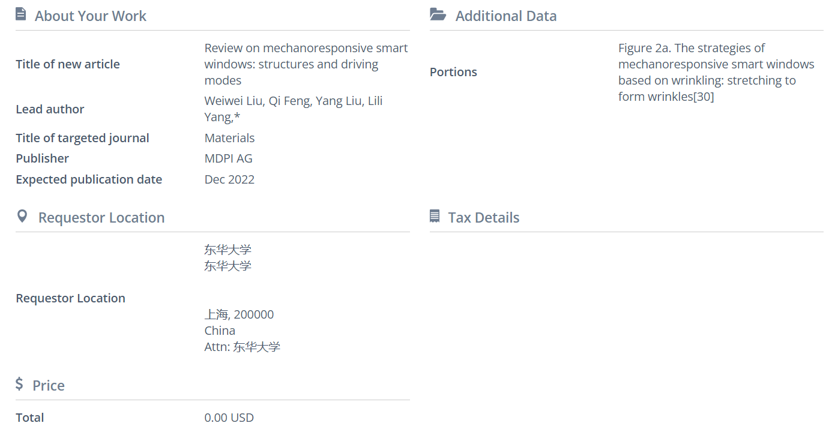The height and width of the screenshot is (435, 835).
Task: Click the expected publication date Dec 2022
Action: [x=229, y=179]
